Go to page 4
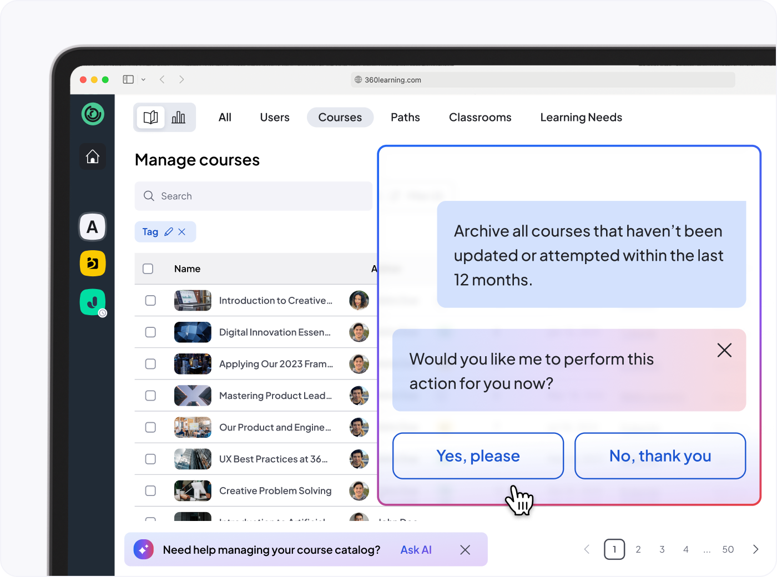777x577 pixels. tap(686, 549)
